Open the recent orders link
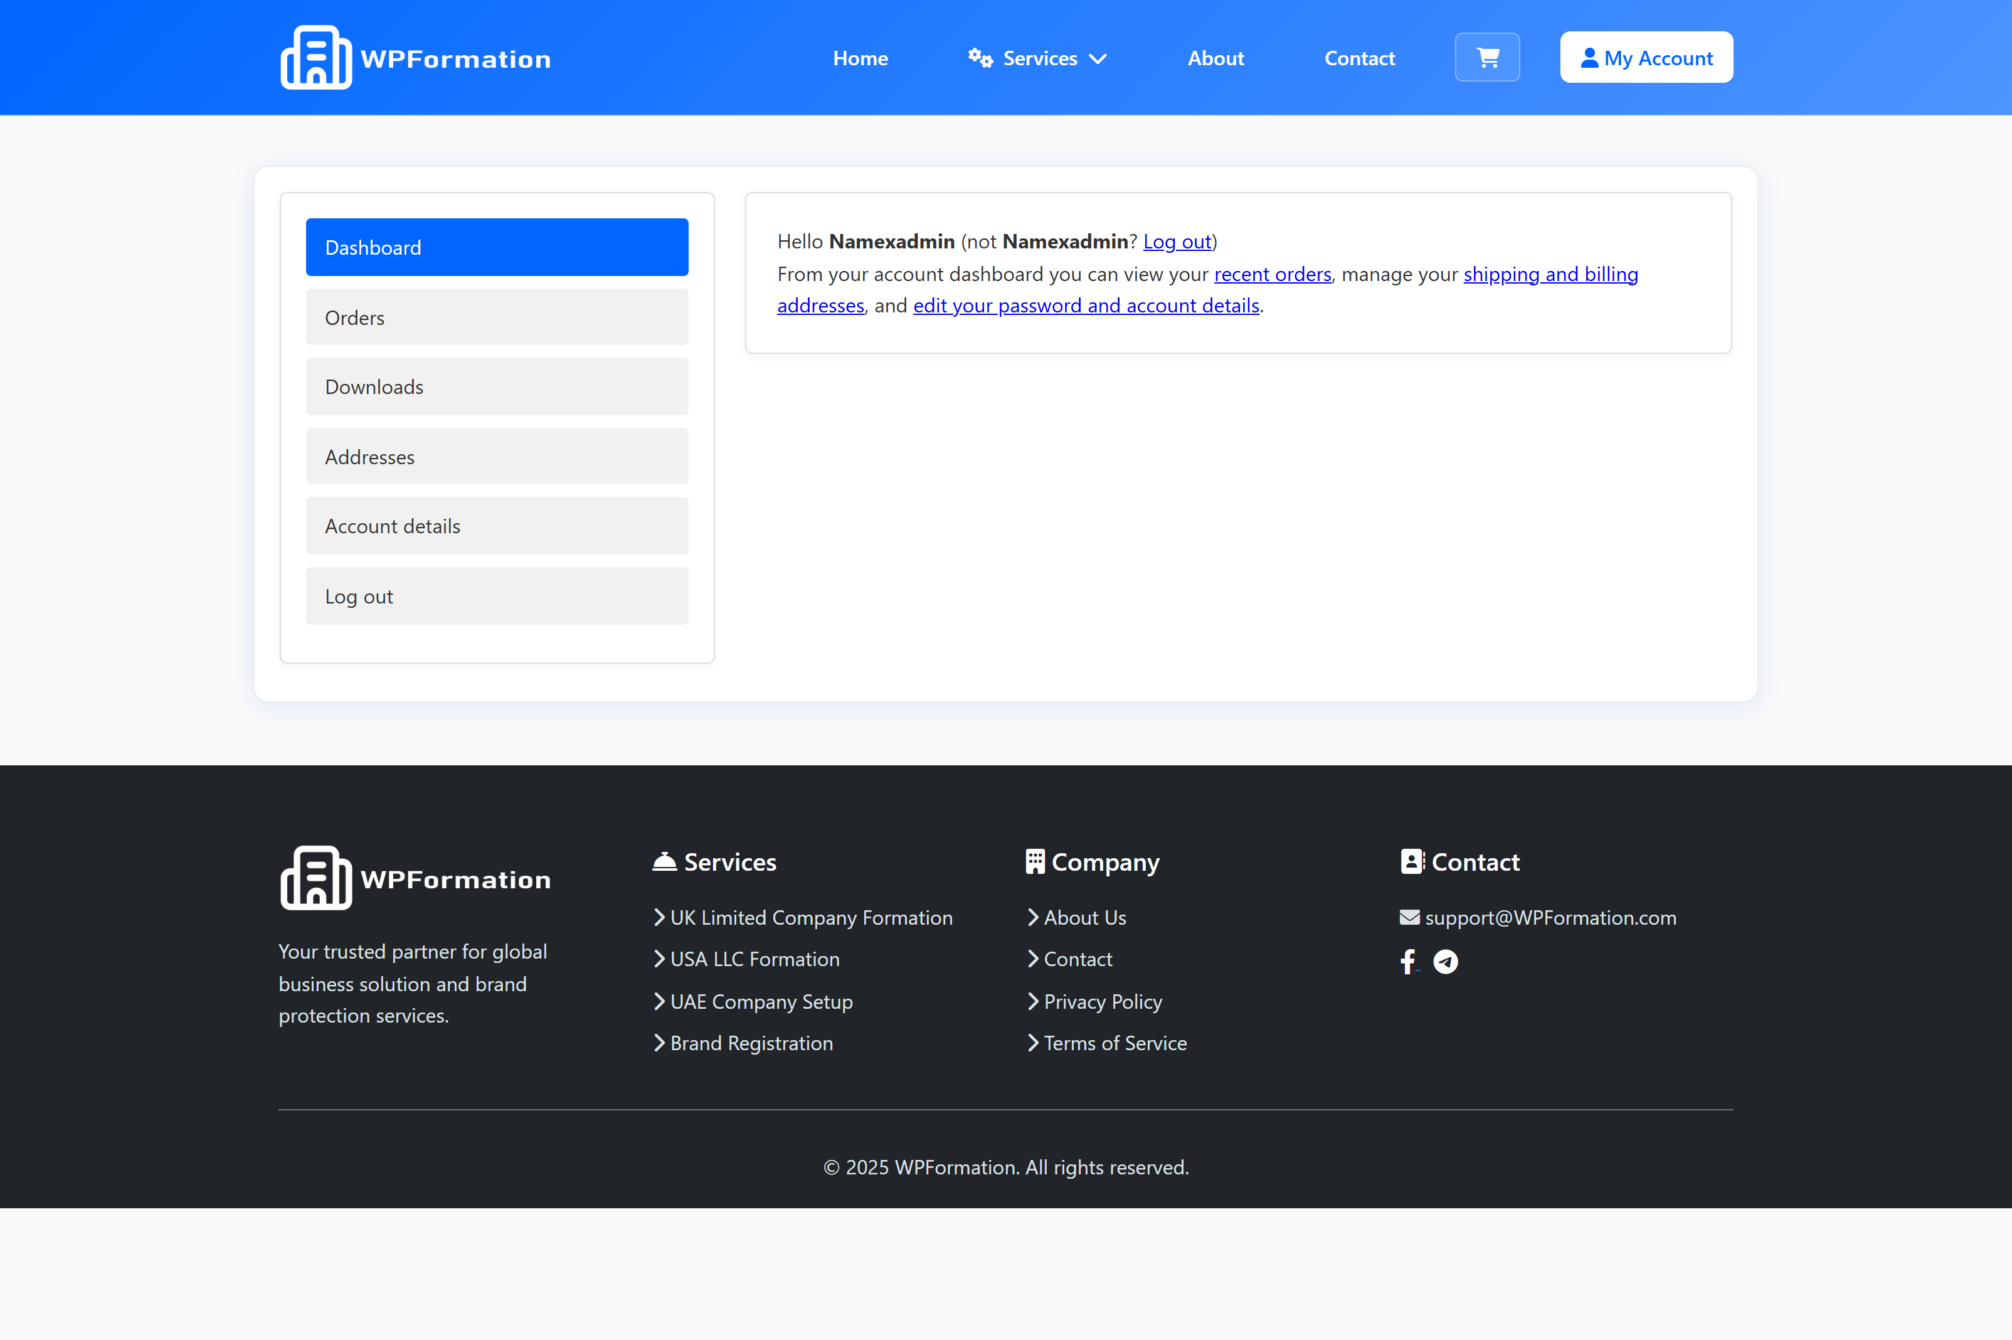 click(1272, 274)
